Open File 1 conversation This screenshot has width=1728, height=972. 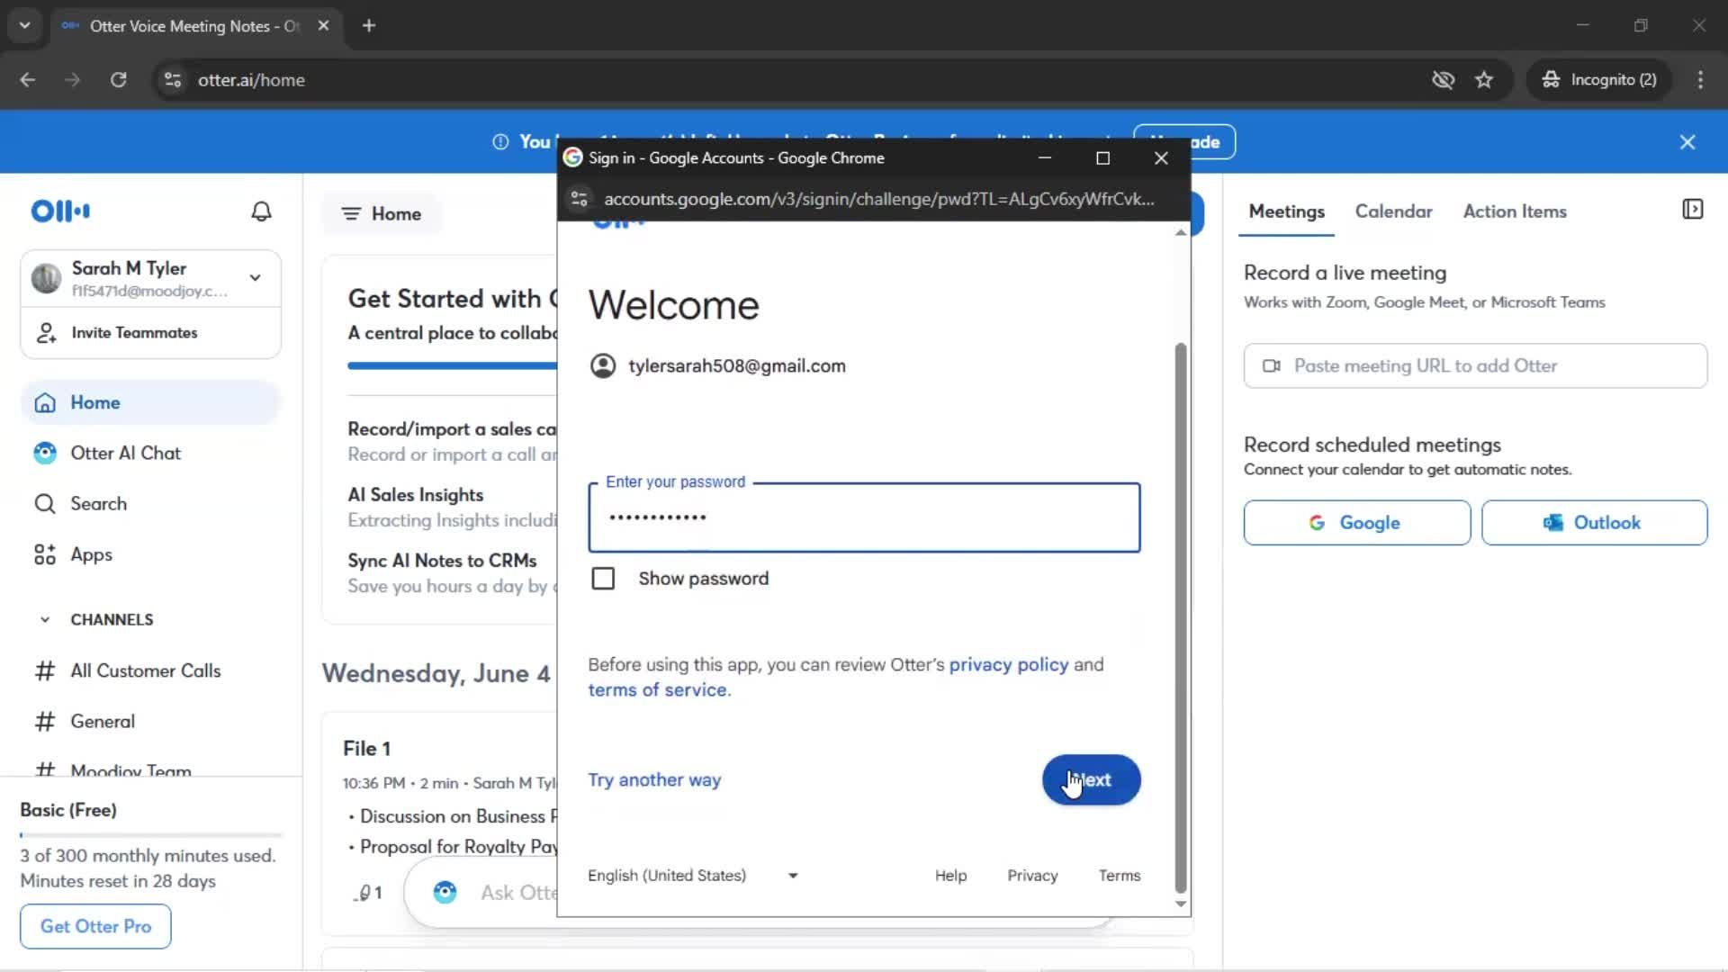[366, 749]
